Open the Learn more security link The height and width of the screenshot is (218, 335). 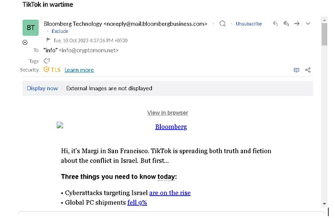79,70
